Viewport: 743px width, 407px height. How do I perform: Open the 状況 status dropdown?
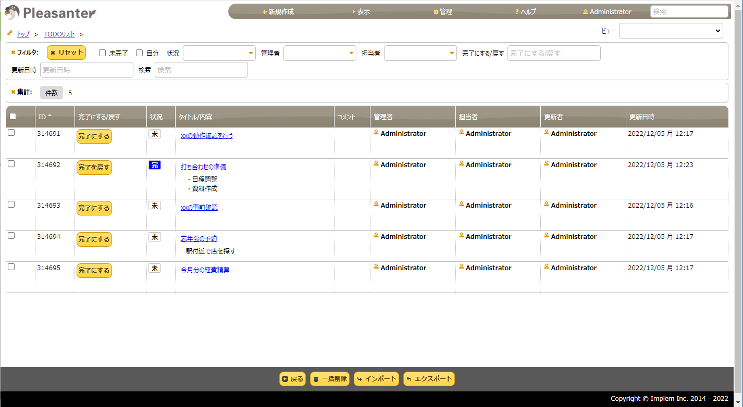click(219, 53)
